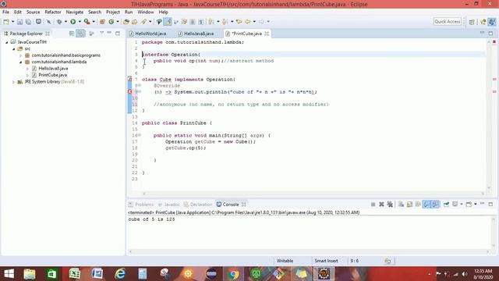The height and width of the screenshot is (281, 499).
Task: Open the Window menu
Action: point(146,12)
